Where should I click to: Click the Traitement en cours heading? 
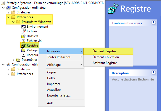(x=127, y=23)
